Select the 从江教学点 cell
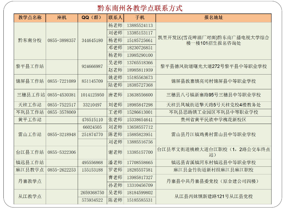Viewport: 285px width, 209px height. click(30, 196)
